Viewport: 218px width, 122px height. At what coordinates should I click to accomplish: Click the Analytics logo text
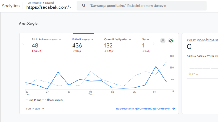click(x=10, y=6)
